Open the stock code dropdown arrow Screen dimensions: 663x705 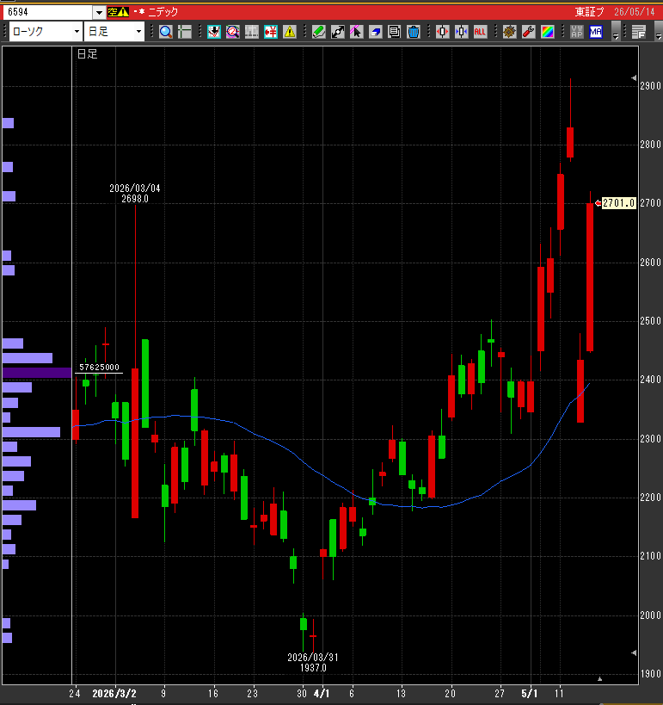99,13
